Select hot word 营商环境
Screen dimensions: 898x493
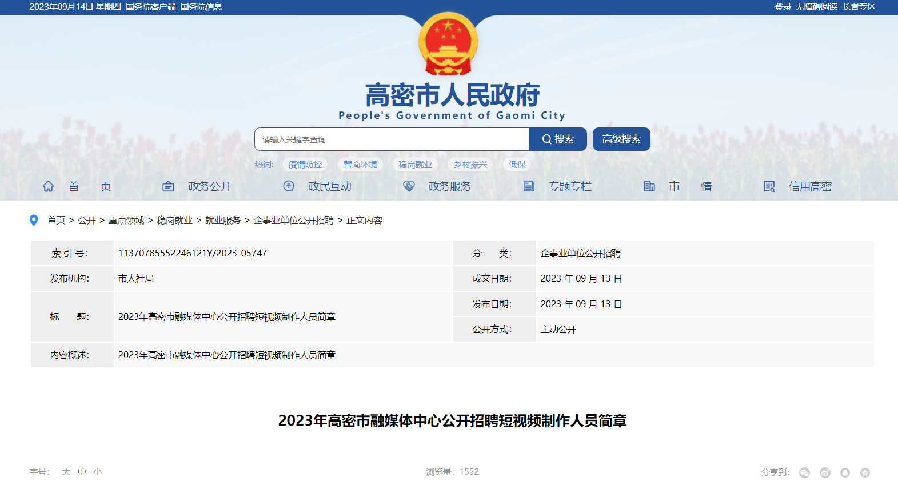point(360,165)
